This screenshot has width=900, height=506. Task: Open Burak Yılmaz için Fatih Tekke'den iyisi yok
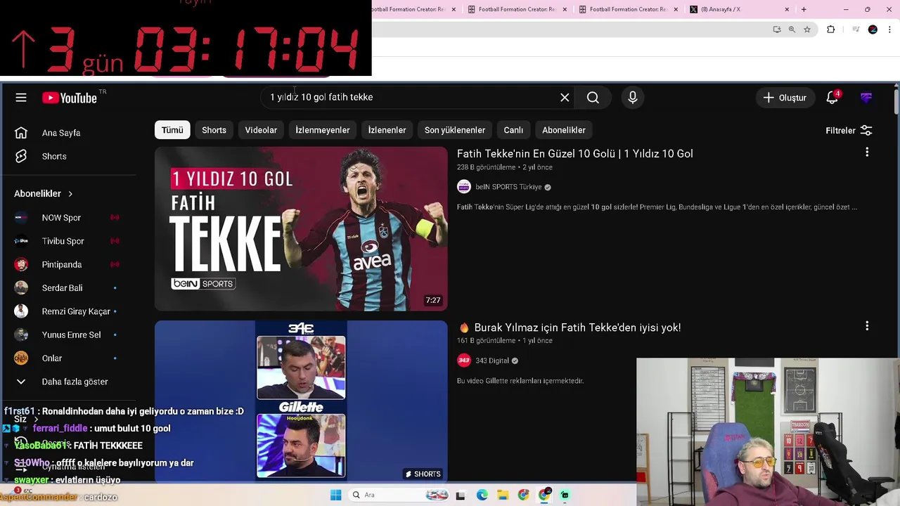(x=570, y=327)
